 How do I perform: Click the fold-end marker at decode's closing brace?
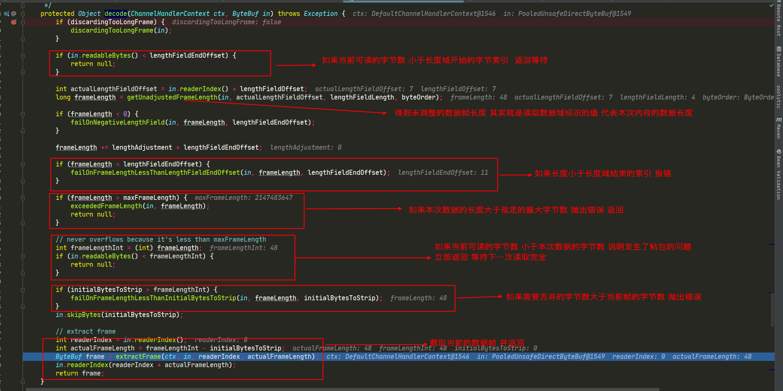(x=23, y=382)
